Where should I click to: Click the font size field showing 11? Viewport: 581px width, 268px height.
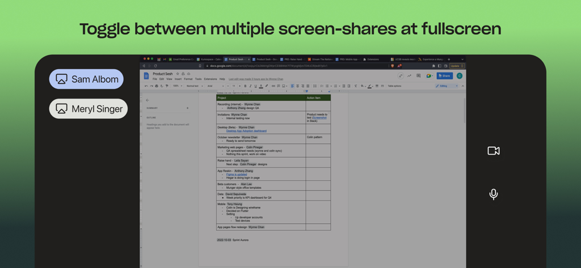pos(234,86)
